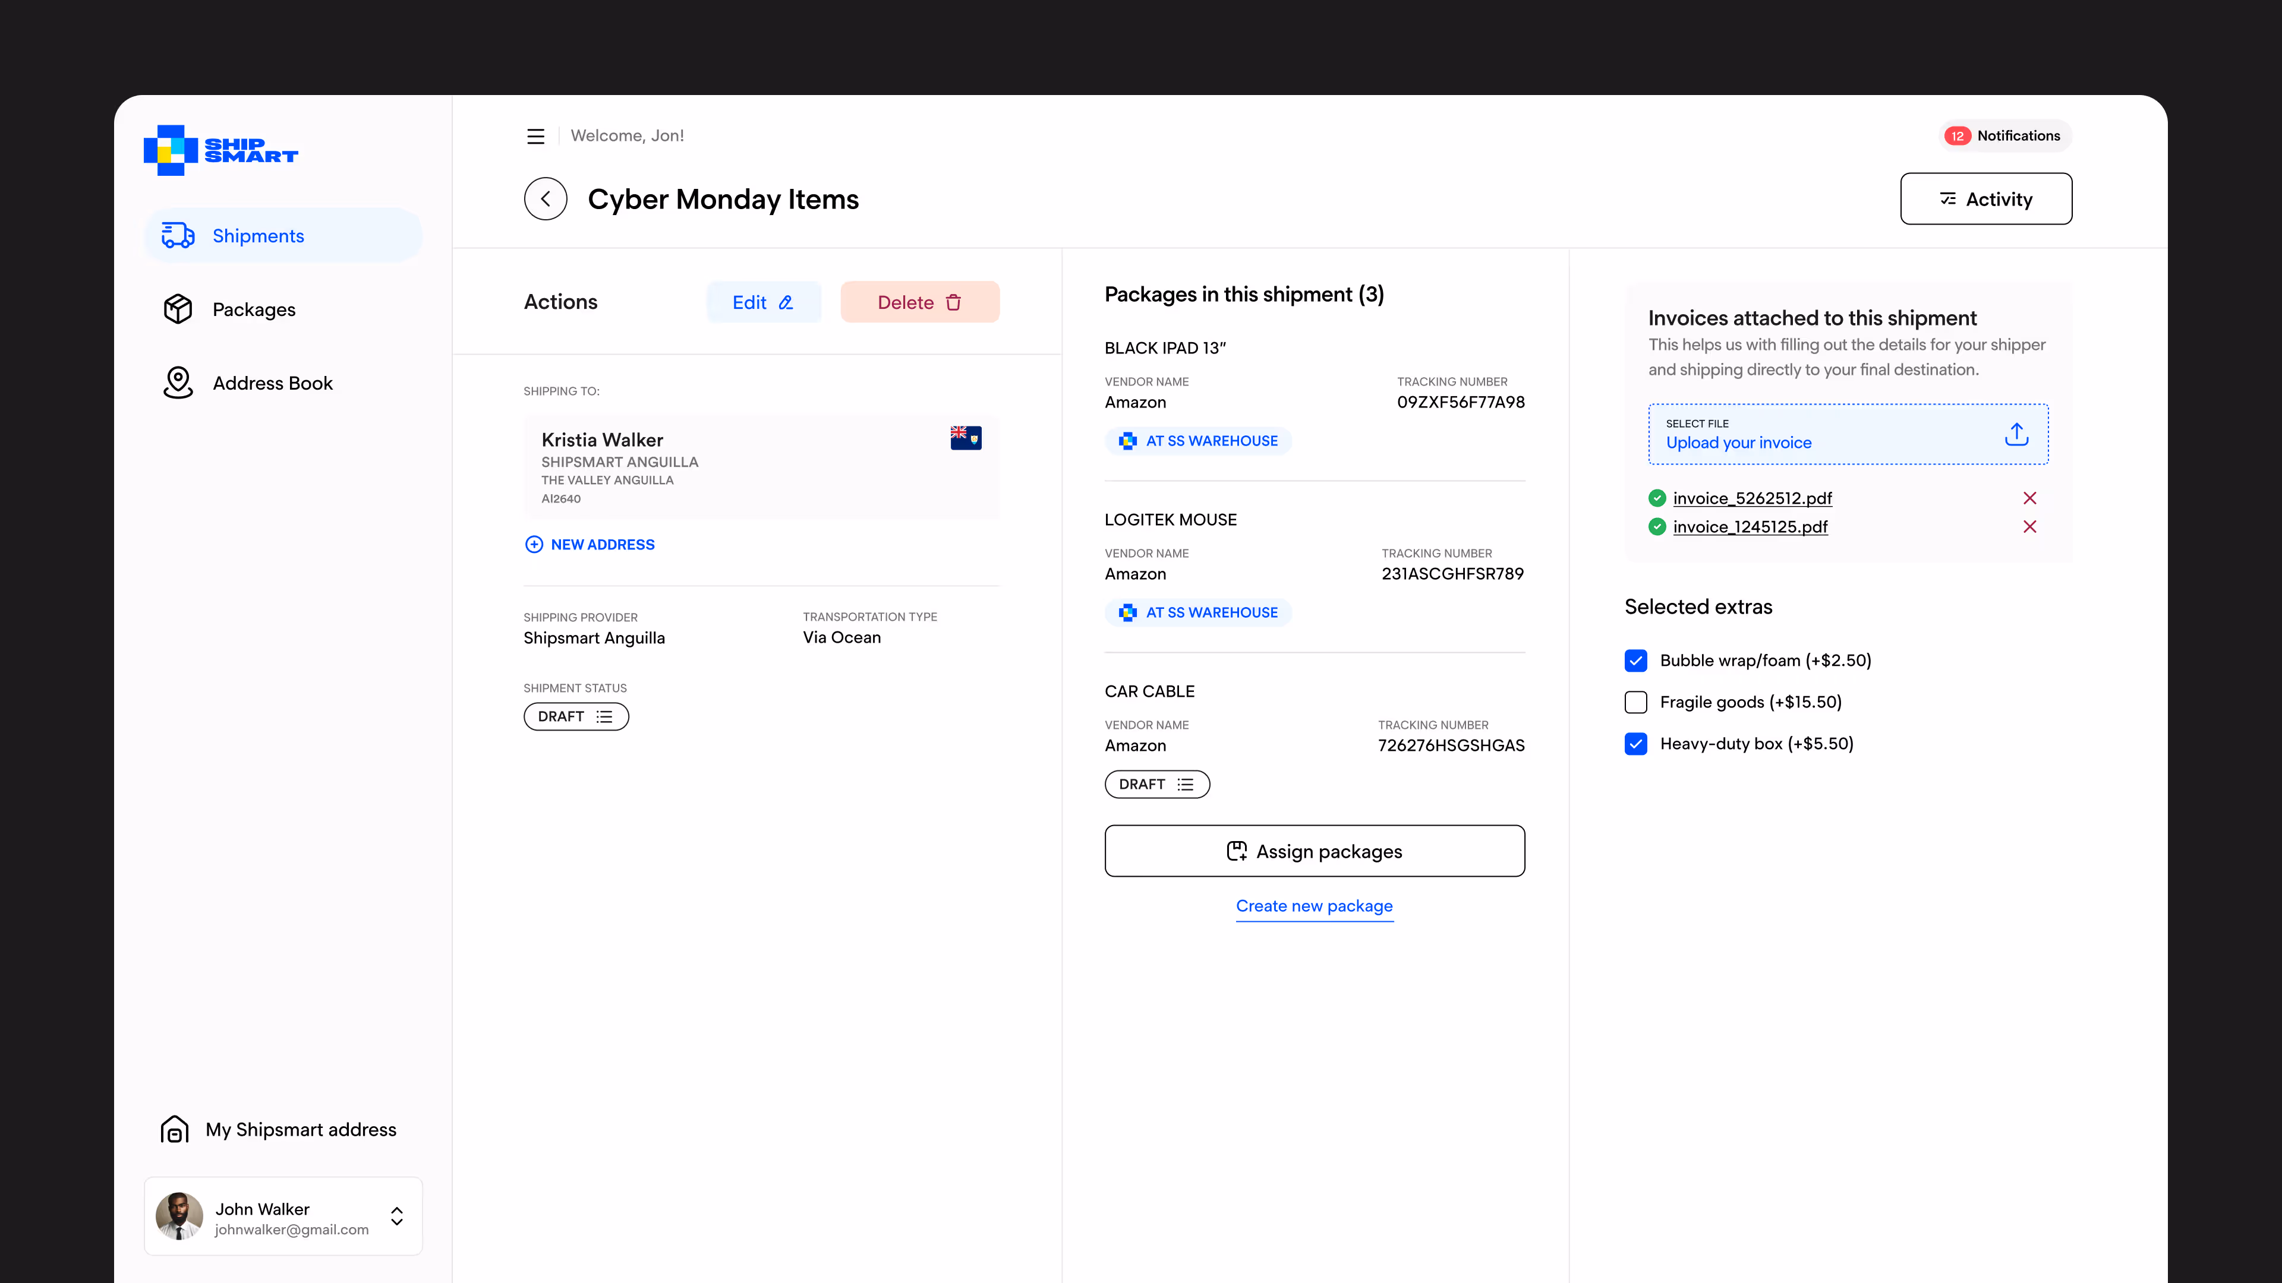
Task: Click the ShipSmart logo
Action: 220,150
